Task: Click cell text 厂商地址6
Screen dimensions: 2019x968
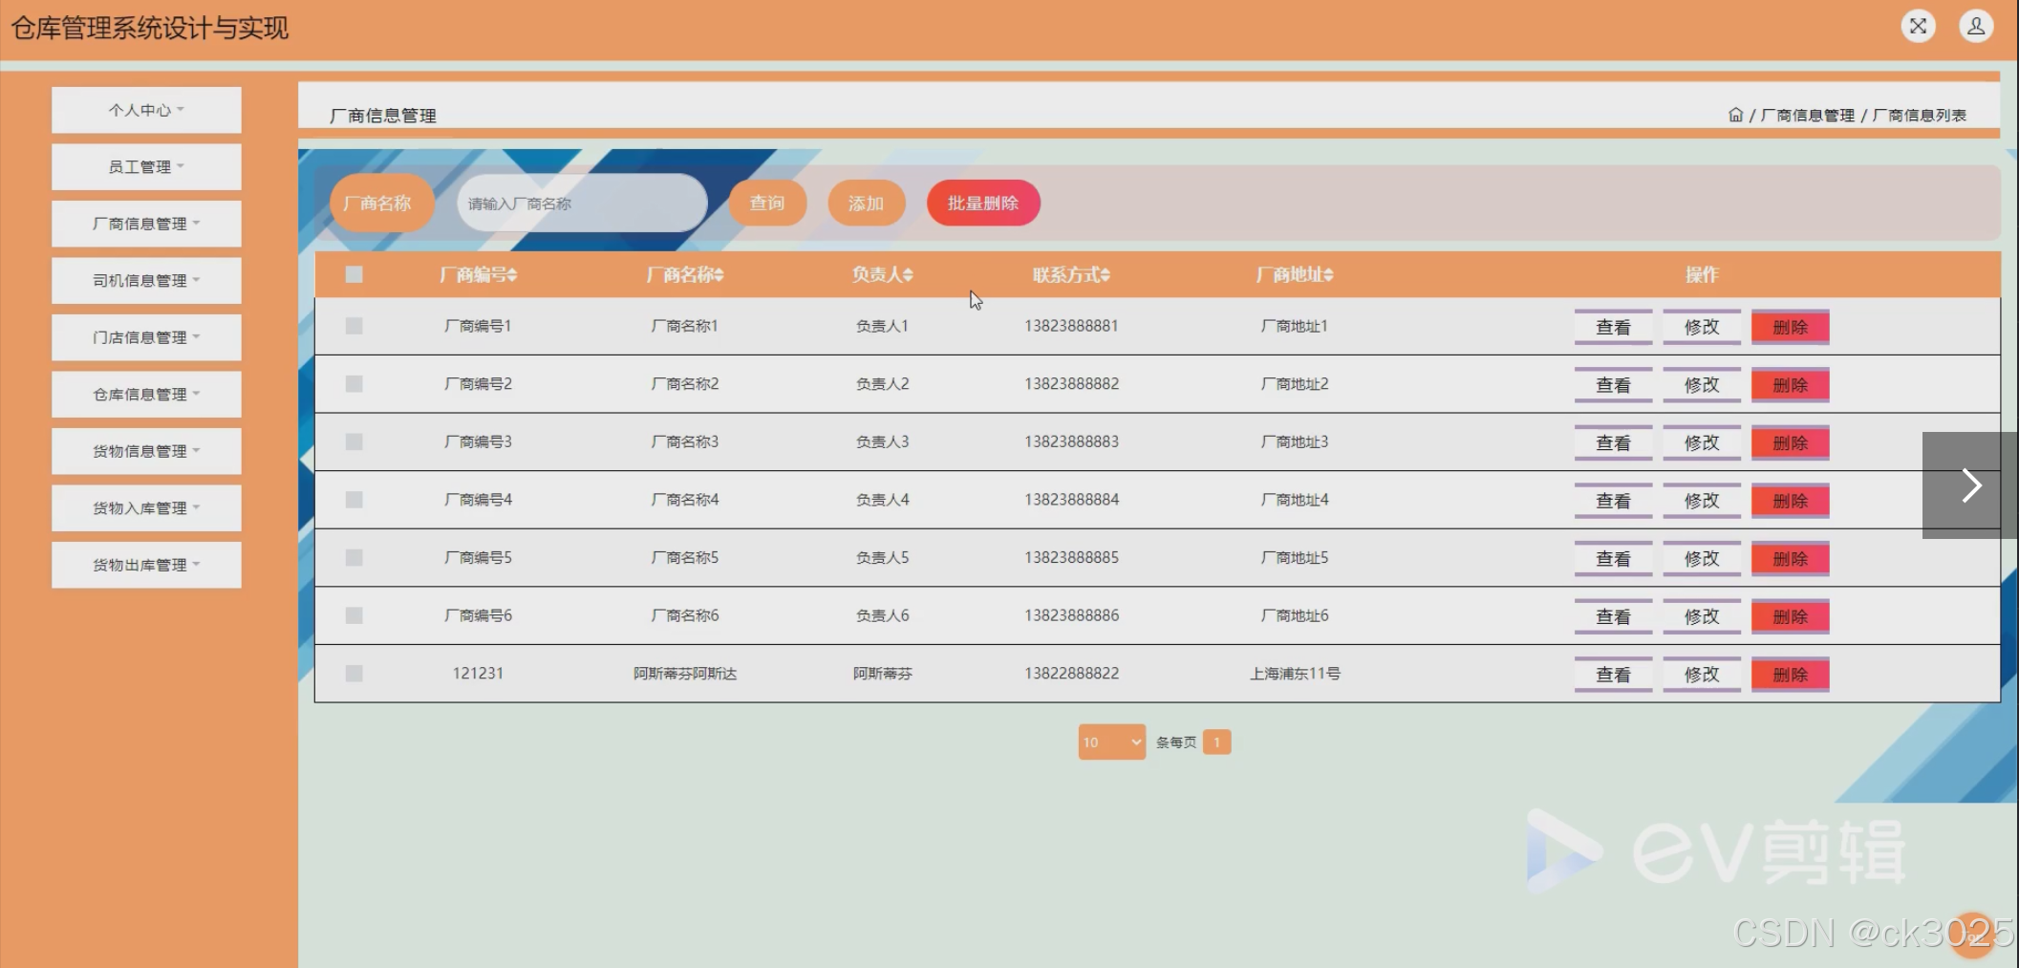Action: (x=1295, y=615)
